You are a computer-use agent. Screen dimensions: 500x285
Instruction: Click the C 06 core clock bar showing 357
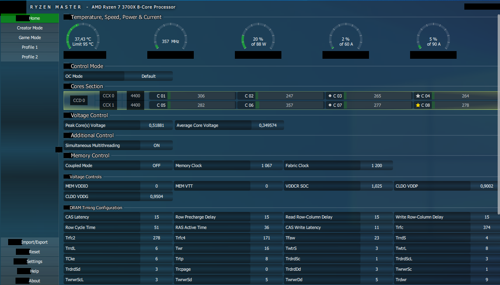[289, 105]
